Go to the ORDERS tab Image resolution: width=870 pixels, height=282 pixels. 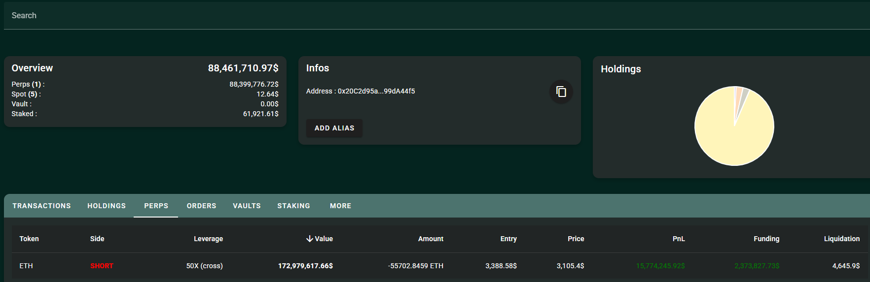[x=201, y=206]
